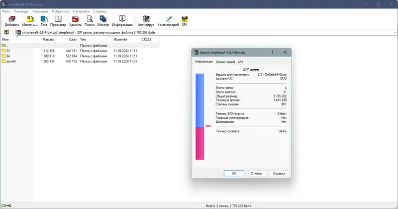Open the Просмотр (View) tool
This screenshot has height=209, width=398.
[58, 19]
